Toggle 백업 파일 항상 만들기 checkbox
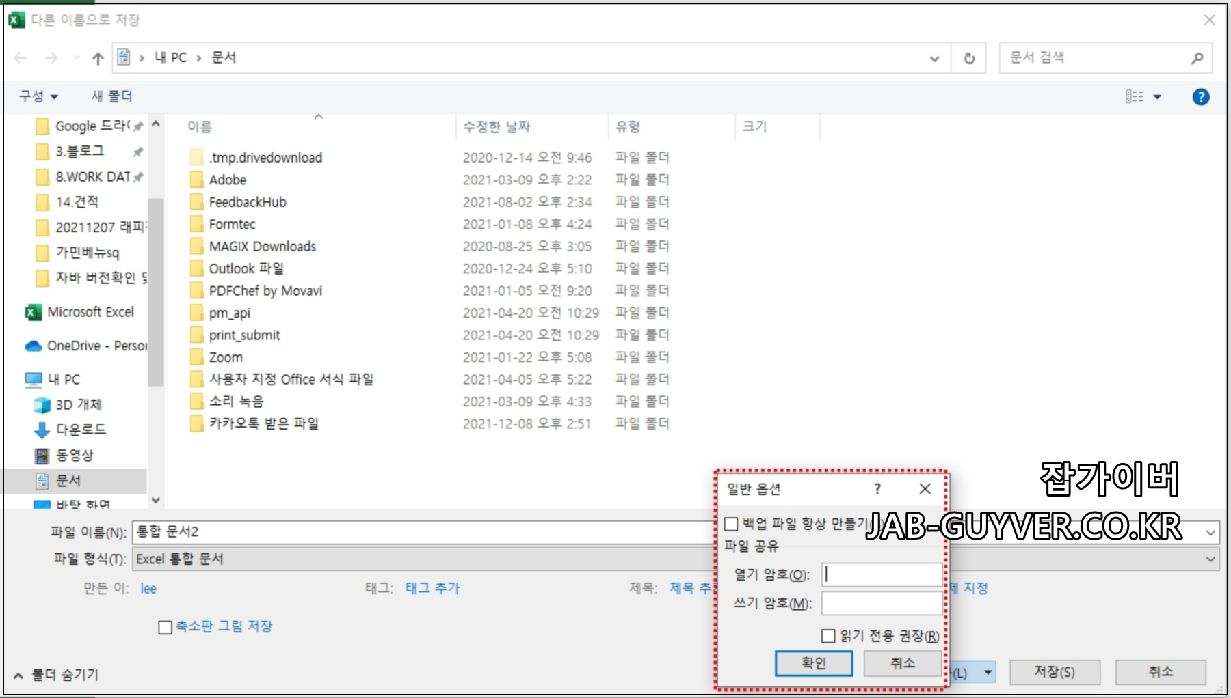1231x698 pixels. [x=731, y=524]
